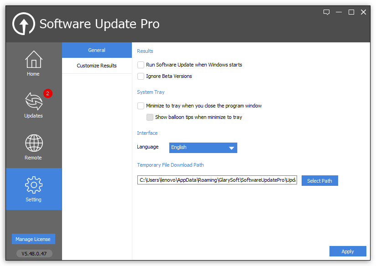Viewport: 376px width, 266px height.
Task: Open Manage License
Action: [x=33, y=239]
